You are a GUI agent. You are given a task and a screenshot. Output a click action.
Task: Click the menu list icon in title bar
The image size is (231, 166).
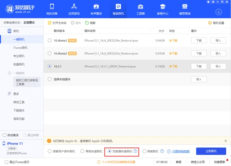213,2
